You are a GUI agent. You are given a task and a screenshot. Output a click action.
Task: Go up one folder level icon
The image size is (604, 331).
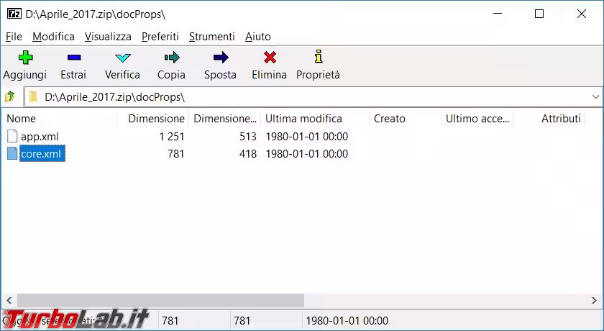[x=11, y=96]
